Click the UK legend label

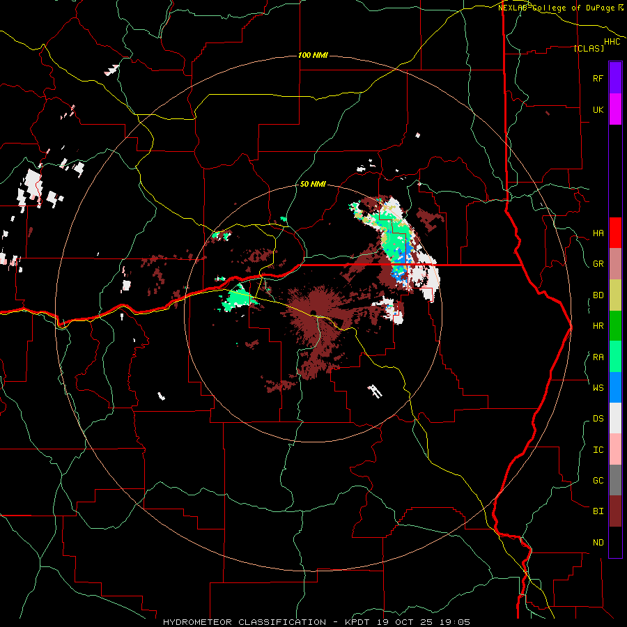point(598,109)
